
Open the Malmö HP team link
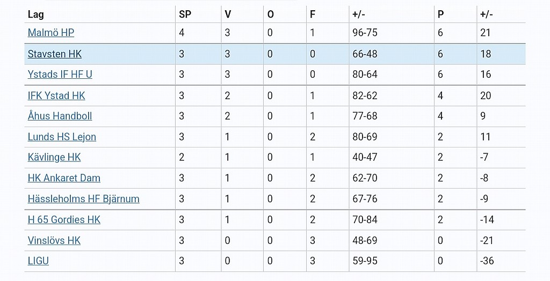coord(51,33)
